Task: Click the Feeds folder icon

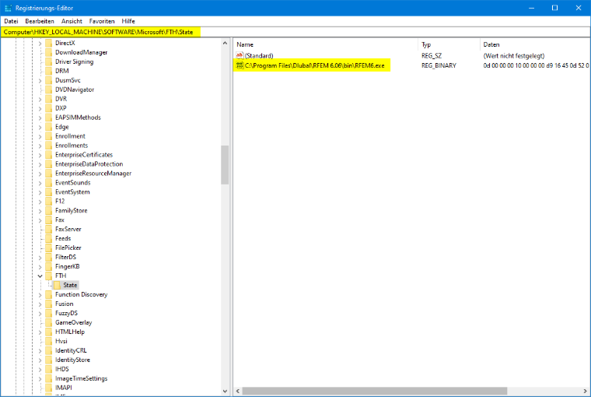Action: 49,238
